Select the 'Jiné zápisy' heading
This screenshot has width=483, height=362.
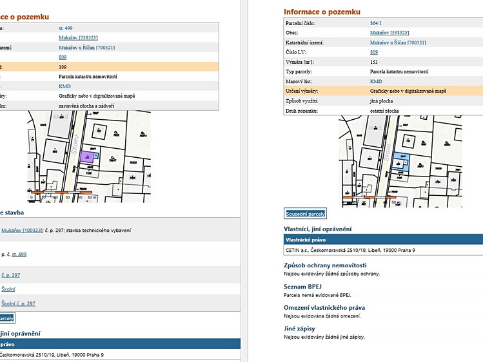[299, 329]
